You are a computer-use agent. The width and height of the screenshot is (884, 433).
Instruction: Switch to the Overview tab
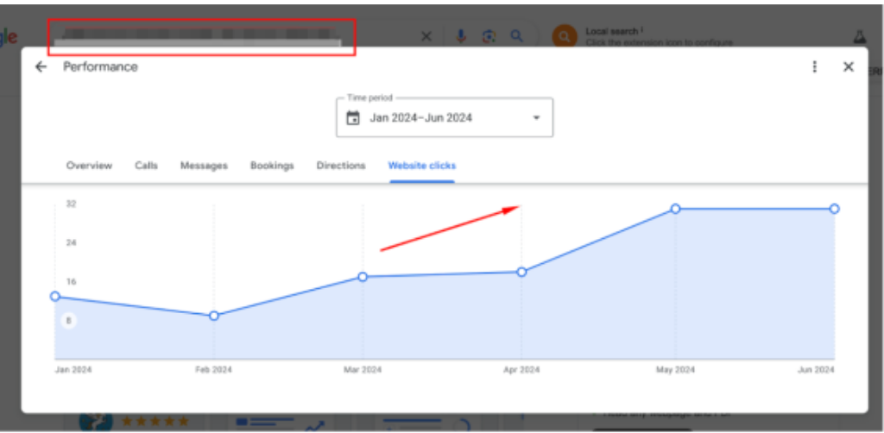click(x=89, y=166)
